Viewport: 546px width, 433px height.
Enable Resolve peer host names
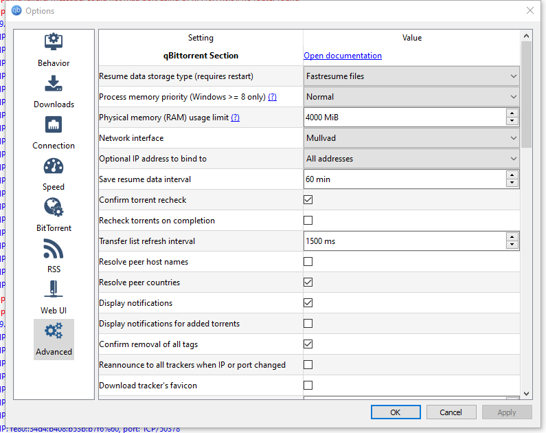308,262
